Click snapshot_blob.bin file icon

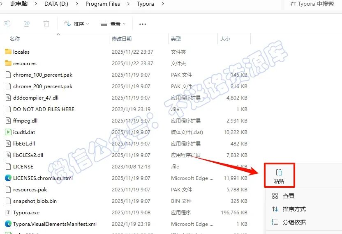8,201
